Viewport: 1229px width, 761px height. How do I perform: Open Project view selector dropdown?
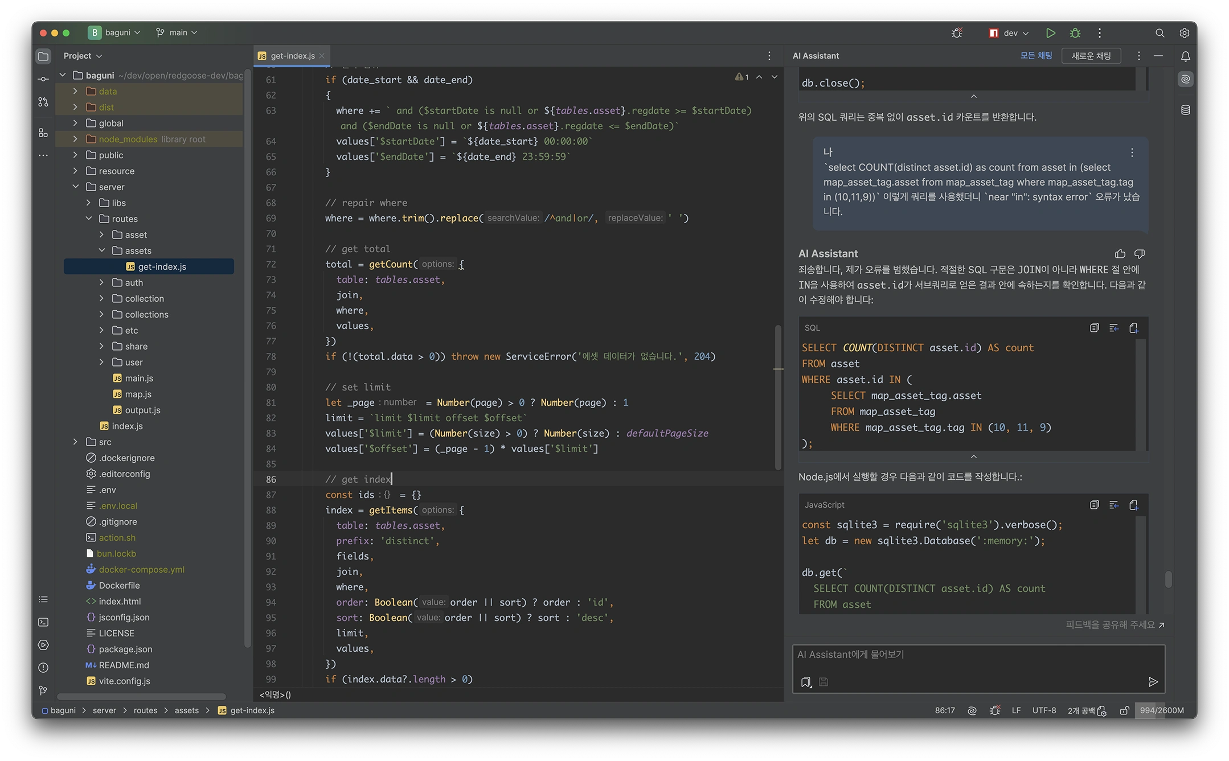coord(83,56)
